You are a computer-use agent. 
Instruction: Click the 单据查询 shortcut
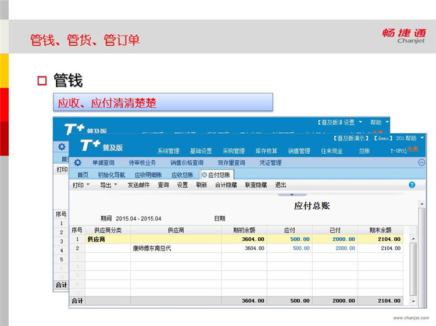(103, 163)
